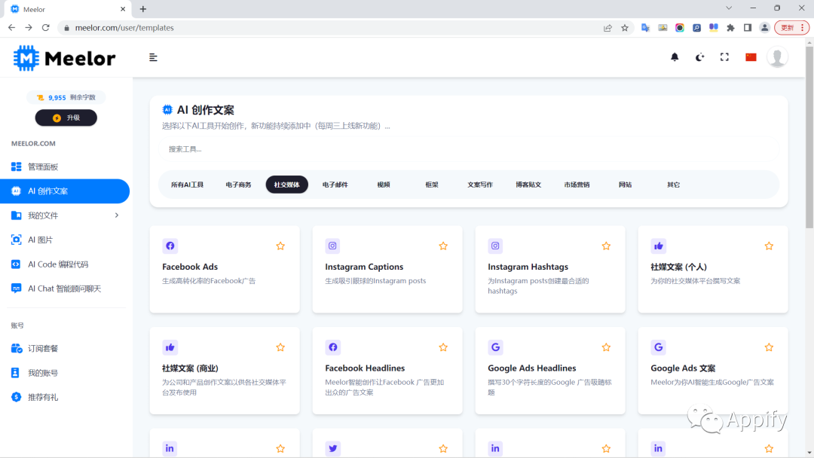Open a new browser tab
This screenshot has width=814, height=458.
click(143, 9)
